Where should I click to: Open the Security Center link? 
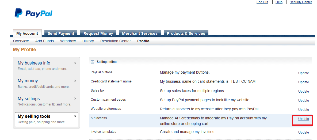coord(301,2)
